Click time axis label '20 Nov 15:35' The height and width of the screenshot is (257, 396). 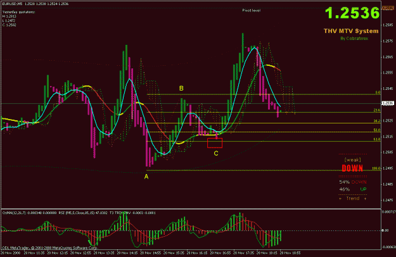point(174,253)
